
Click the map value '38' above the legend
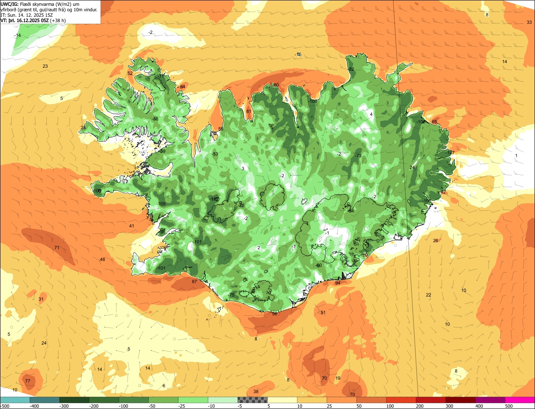(256, 392)
